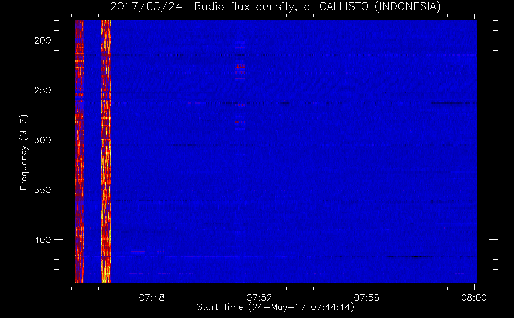This screenshot has width=514, height=318.
Task: Click the date 2017/05/24 in the title
Action: [146, 6]
